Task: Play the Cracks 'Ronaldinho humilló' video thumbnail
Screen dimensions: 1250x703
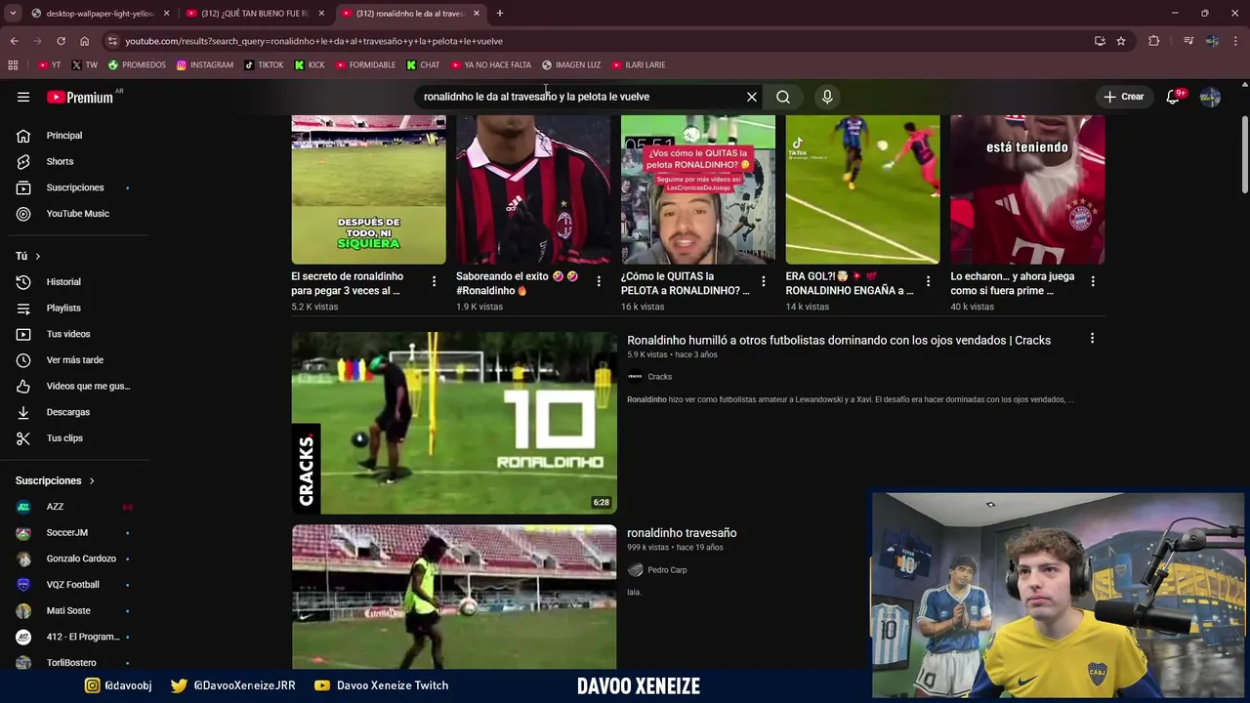Action: click(454, 423)
